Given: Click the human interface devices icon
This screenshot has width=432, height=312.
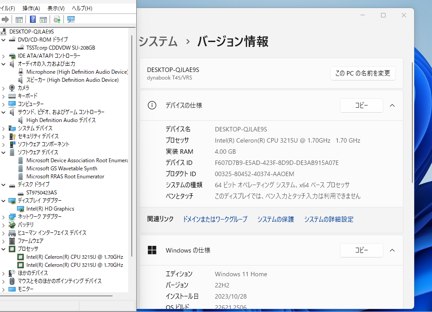Looking at the screenshot, I should pyautogui.click(x=12, y=233).
